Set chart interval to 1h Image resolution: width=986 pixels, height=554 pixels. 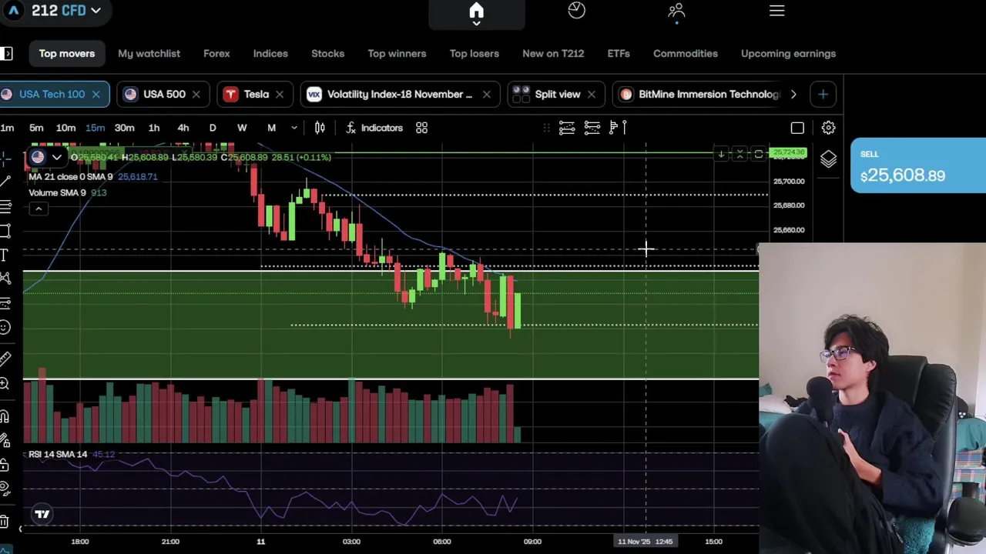[154, 128]
